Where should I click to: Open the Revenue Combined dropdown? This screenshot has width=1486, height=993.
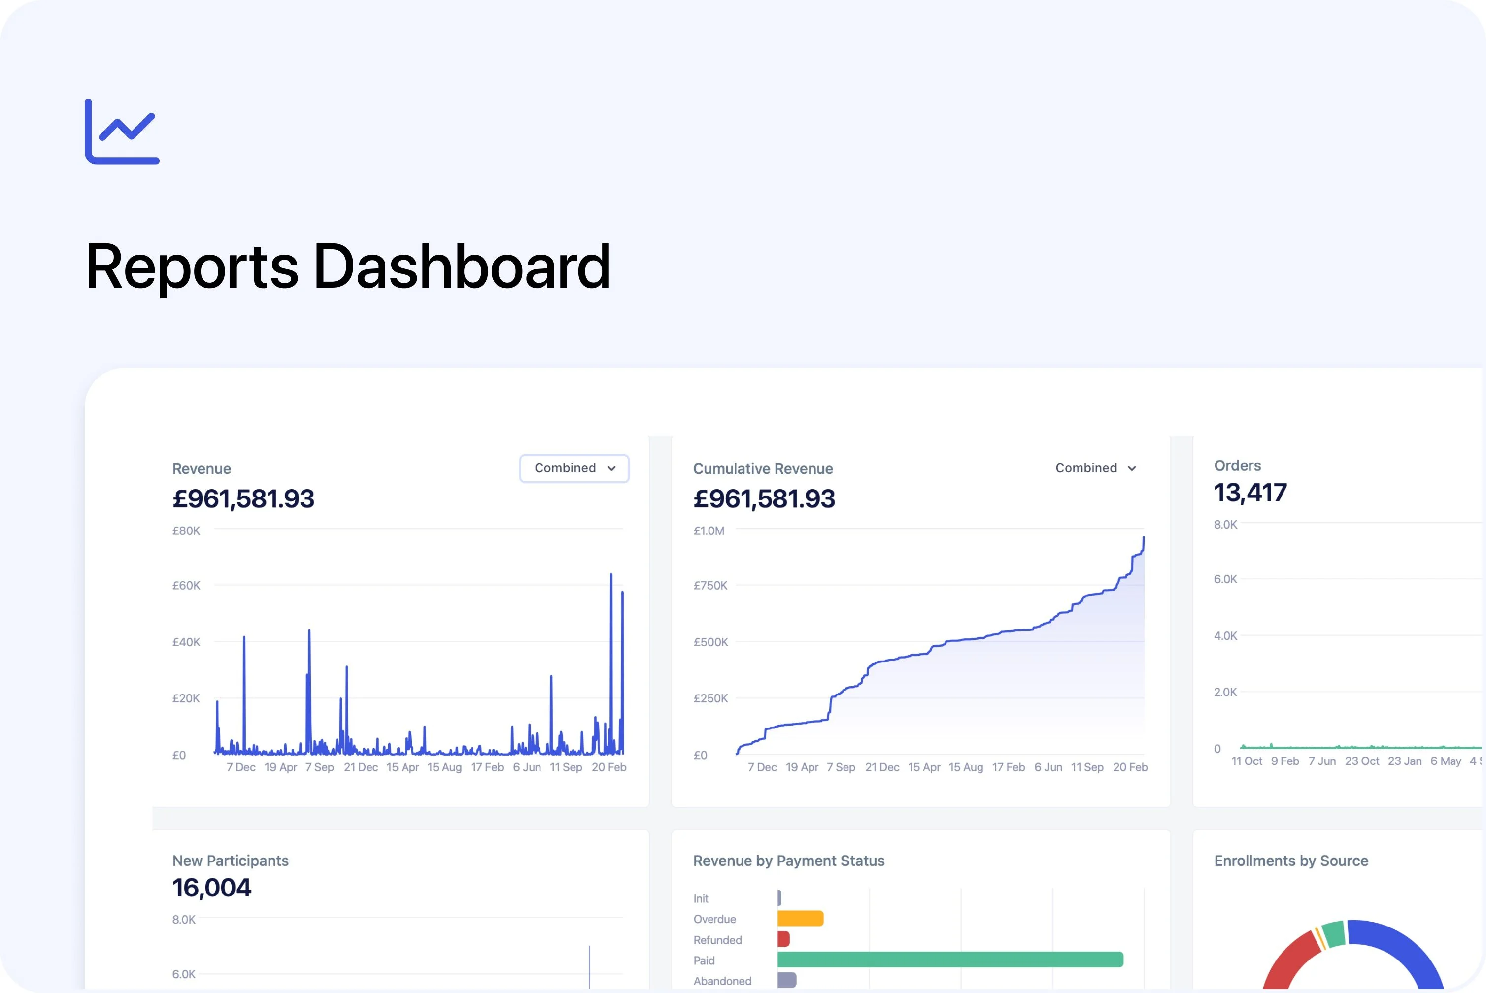click(574, 468)
